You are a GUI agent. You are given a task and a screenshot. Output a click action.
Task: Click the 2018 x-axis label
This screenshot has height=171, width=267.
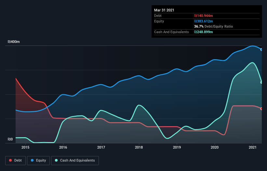pyautogui.click(x=139, y=147)
